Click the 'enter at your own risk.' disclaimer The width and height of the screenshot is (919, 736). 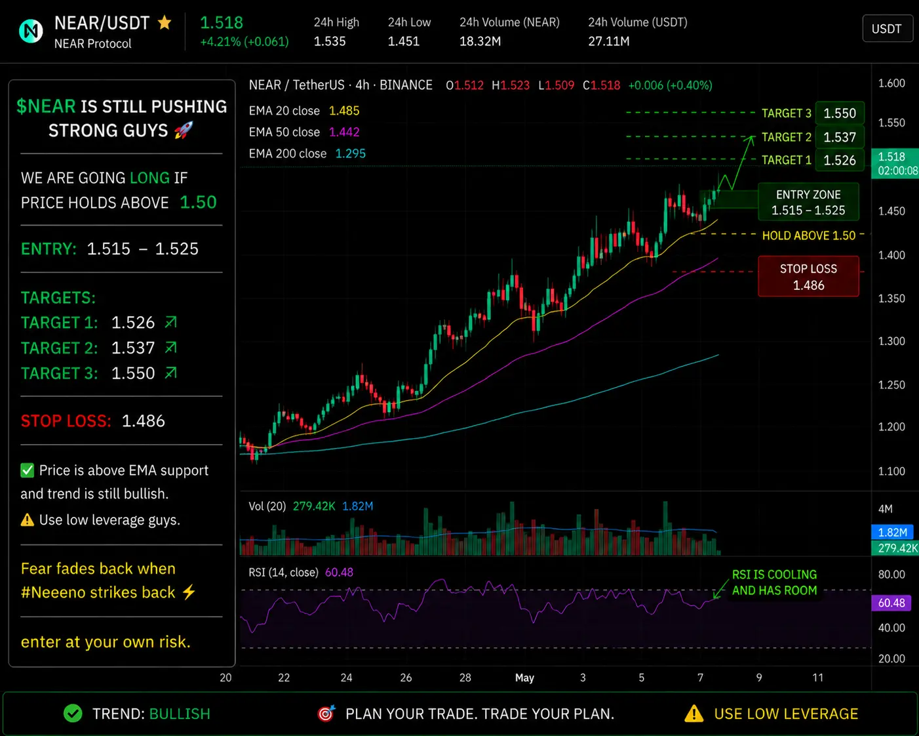[106, 642]
